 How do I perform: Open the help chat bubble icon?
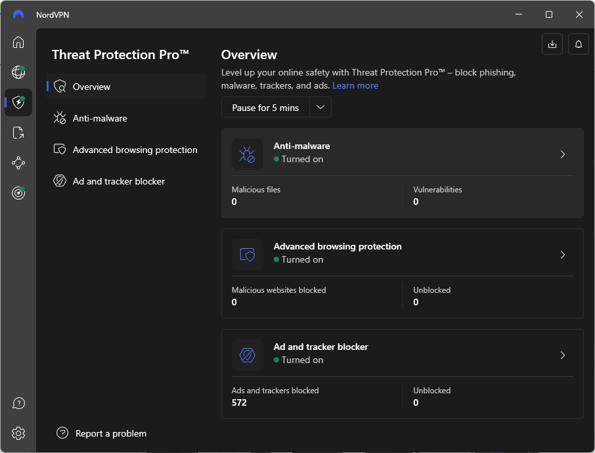click(18, 403)
